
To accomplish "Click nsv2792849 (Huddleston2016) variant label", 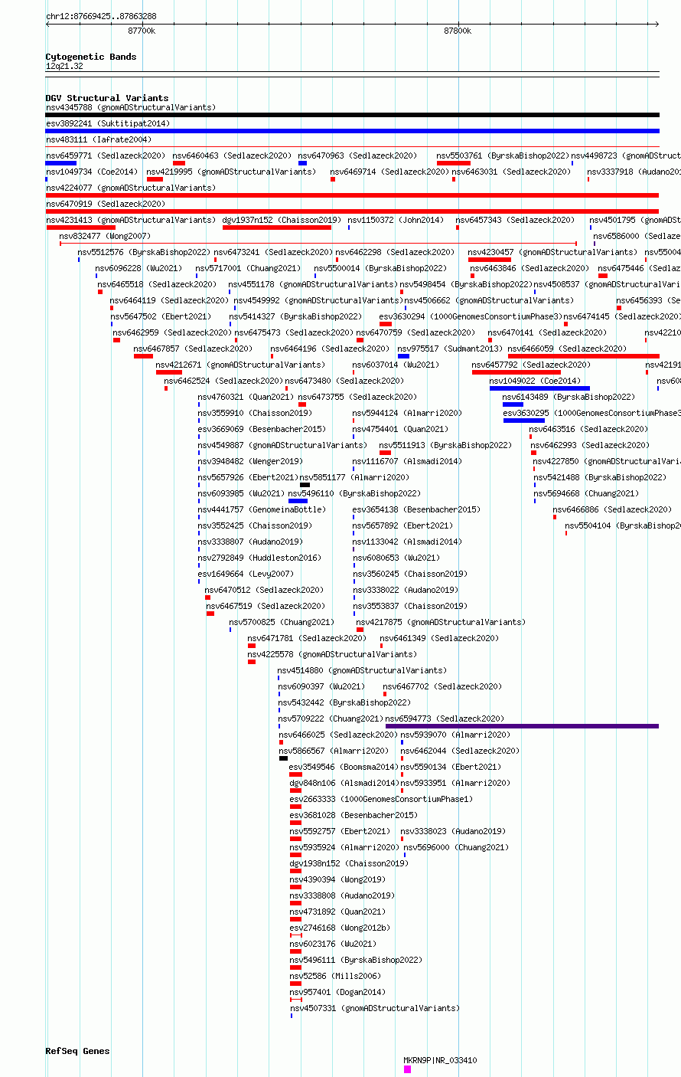I will [259, 558].
